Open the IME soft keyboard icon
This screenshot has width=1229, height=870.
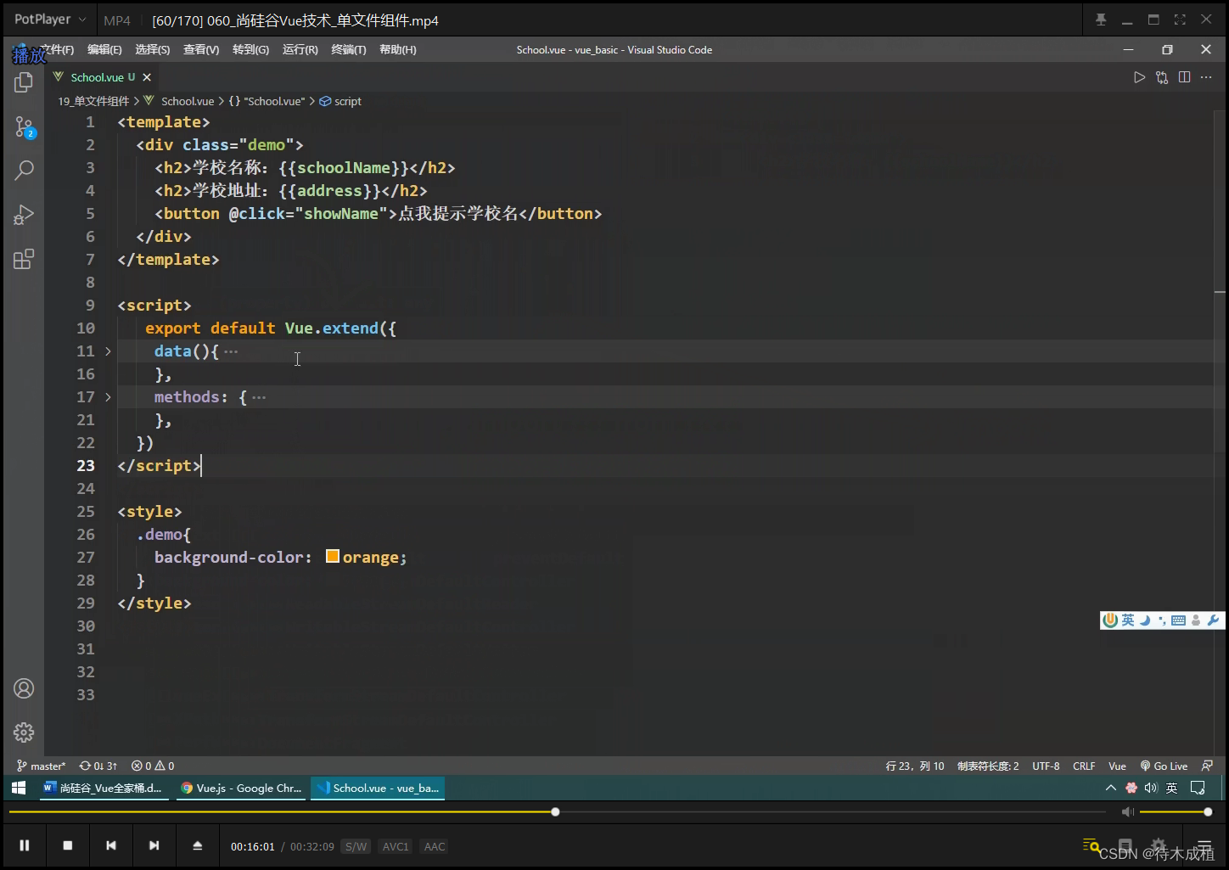pos(1178,620)
